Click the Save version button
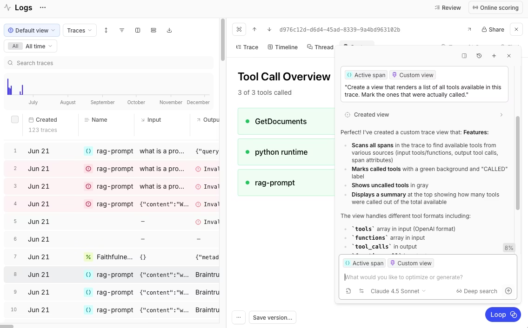Viewport: 528px width, 328px height. 273,317
